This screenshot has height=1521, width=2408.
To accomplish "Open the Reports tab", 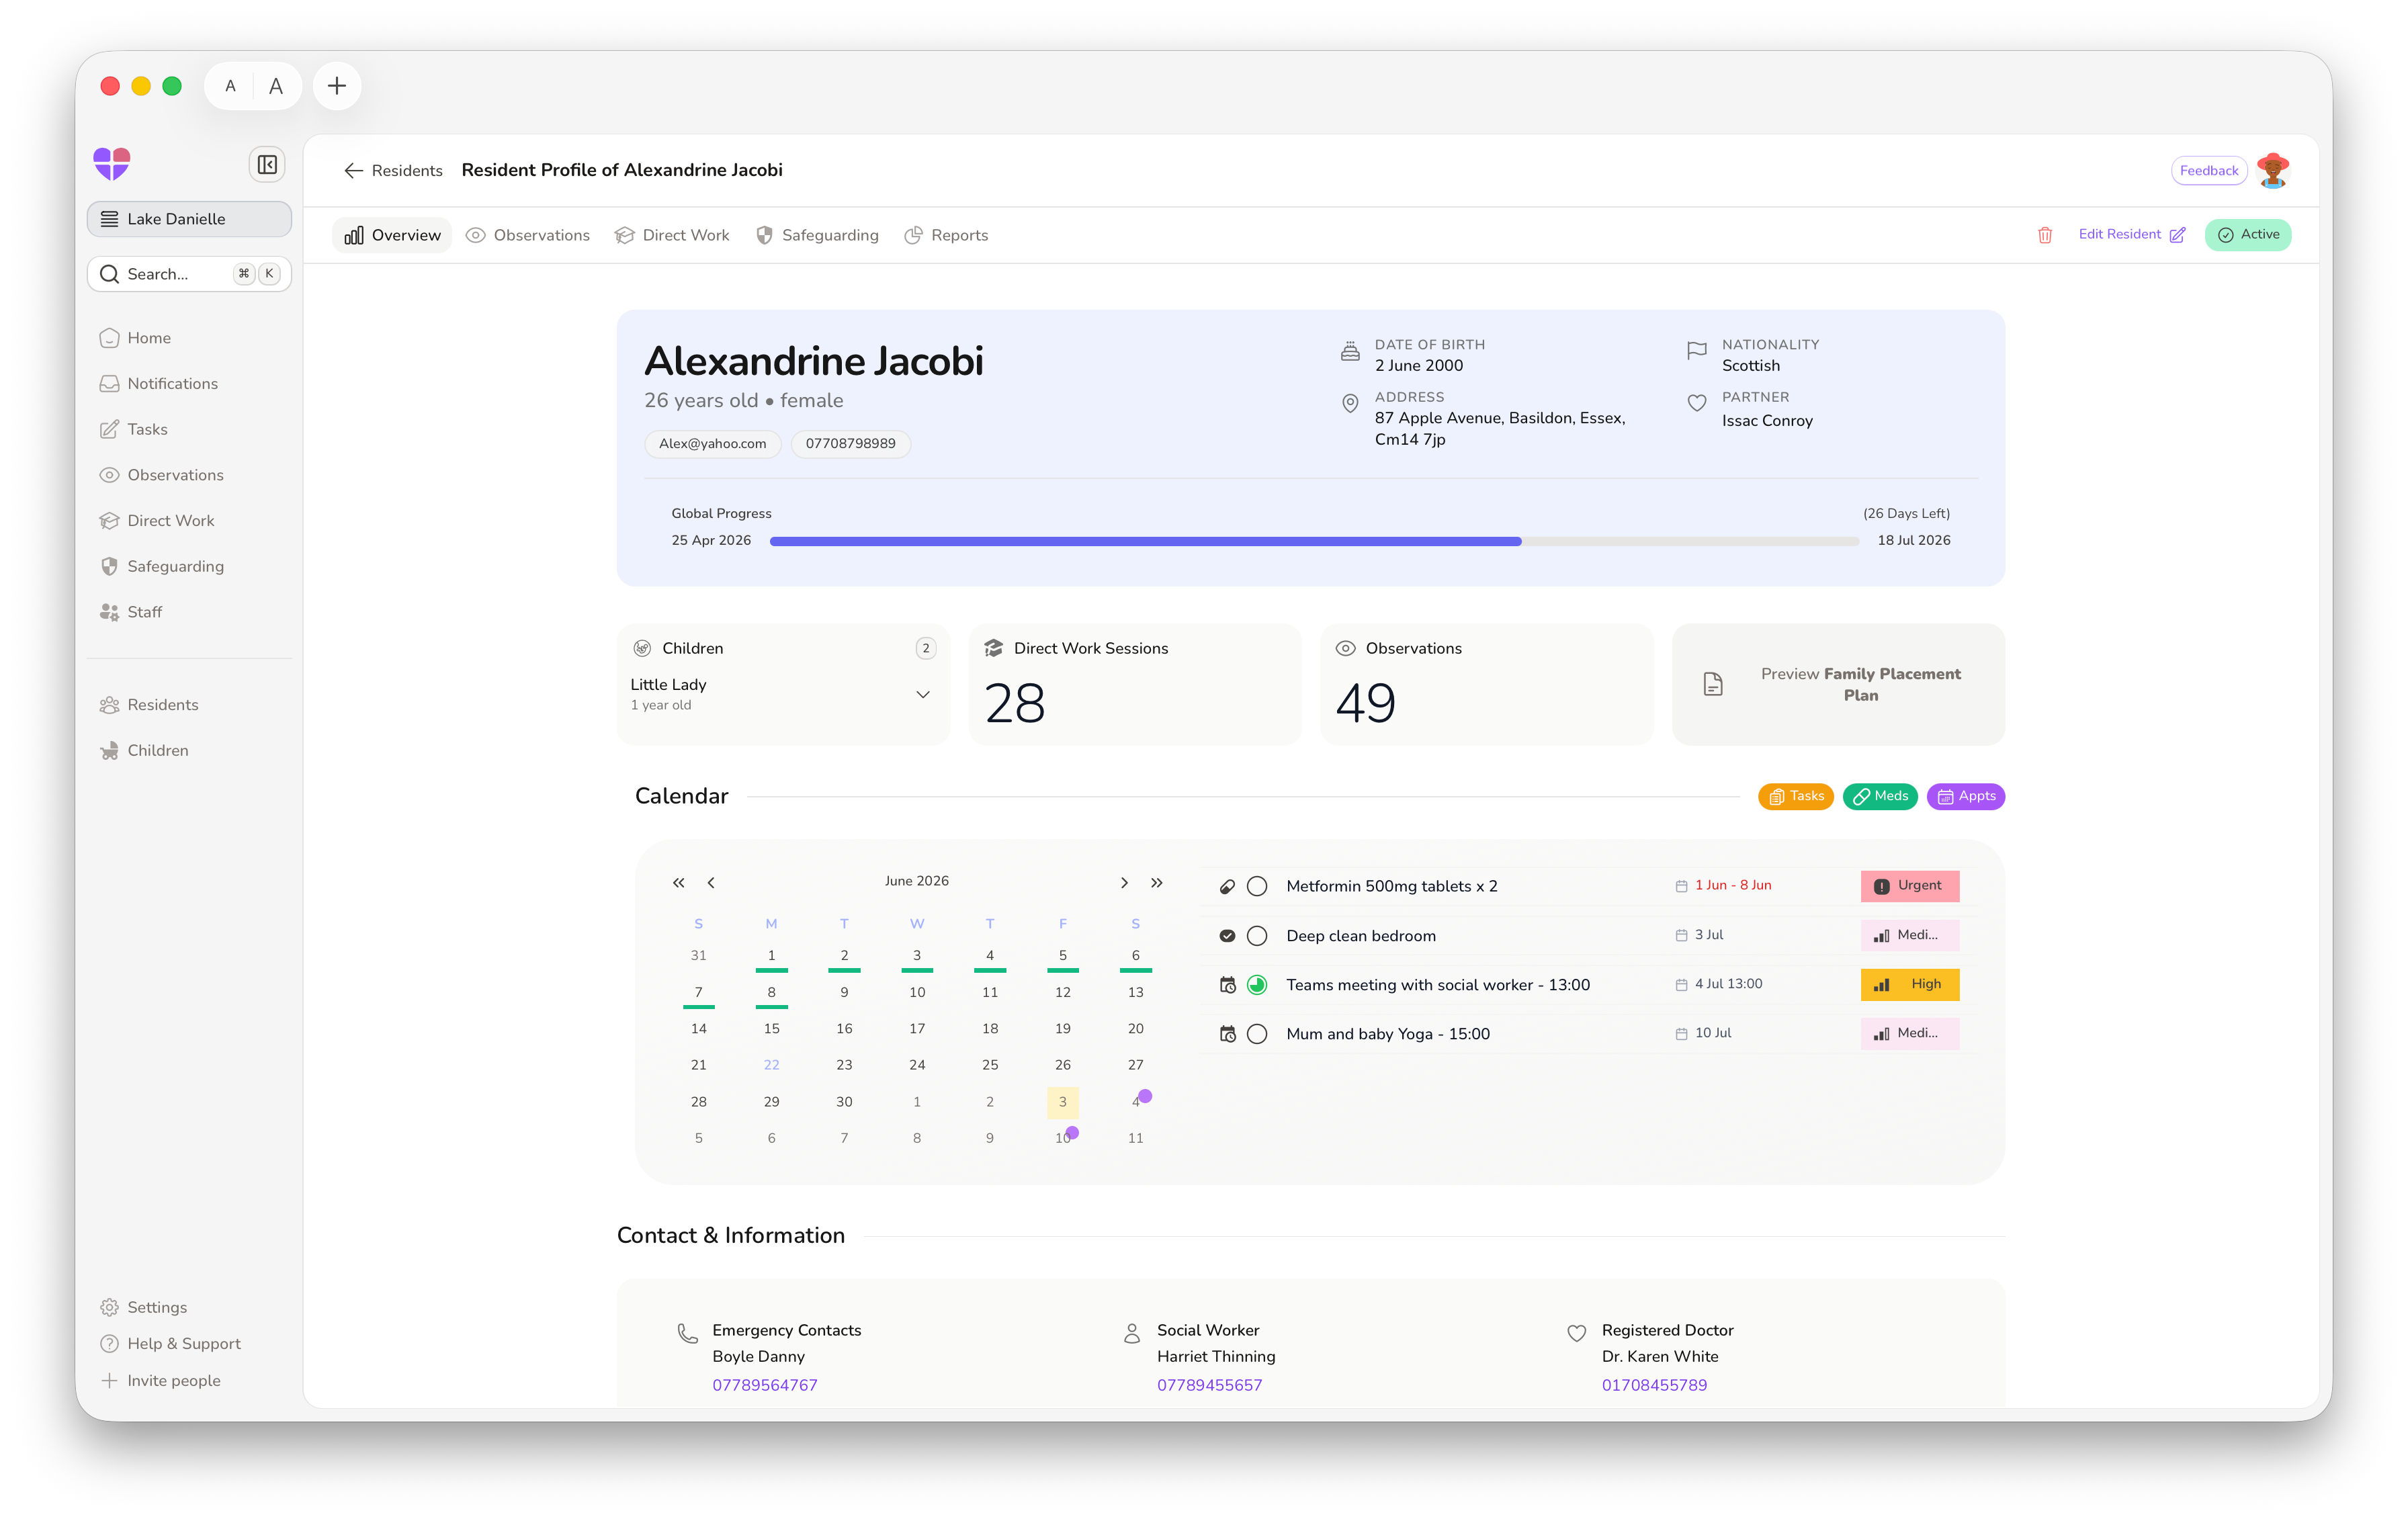I will [x=946, y=235].
